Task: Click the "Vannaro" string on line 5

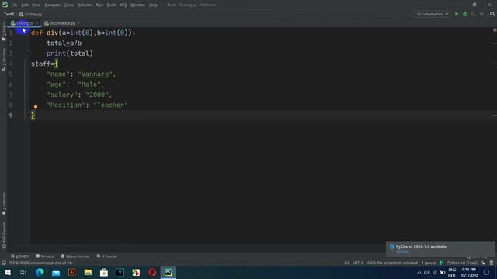Action: tap(95, 74)
